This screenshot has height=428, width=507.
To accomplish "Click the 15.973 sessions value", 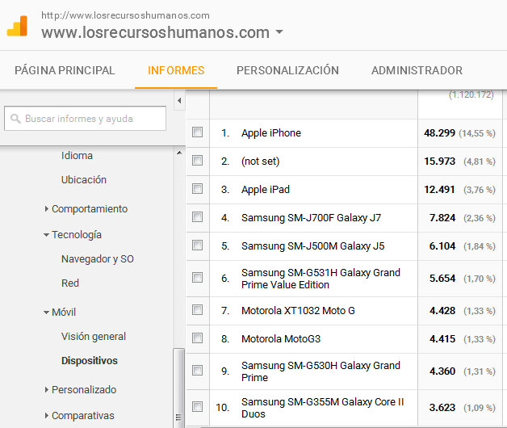I will click(439, 162).
